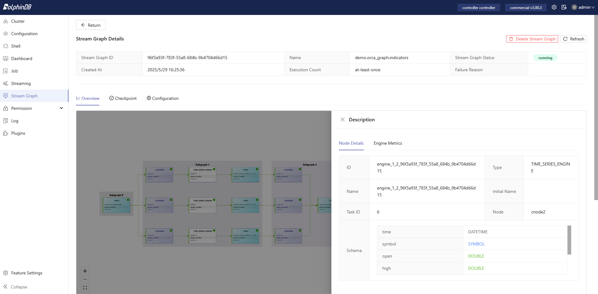The height and width of the screenshot is (294, 598).
Task: Click the Return button
Action: pos(91,25)
